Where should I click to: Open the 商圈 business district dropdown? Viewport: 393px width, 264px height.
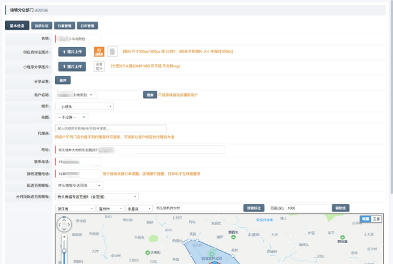[72, 117]
